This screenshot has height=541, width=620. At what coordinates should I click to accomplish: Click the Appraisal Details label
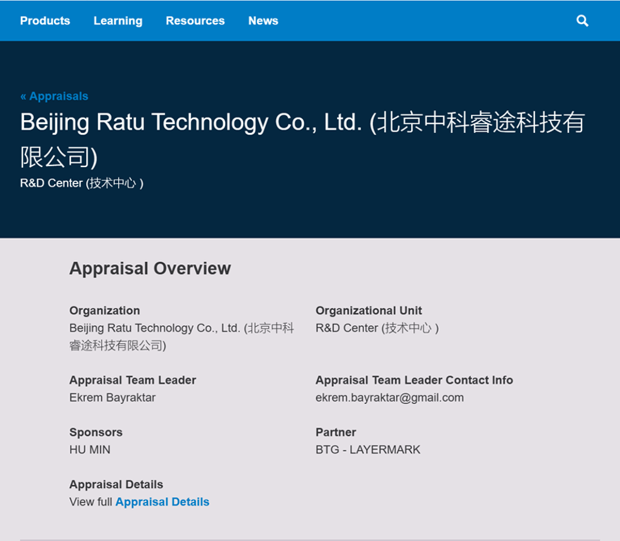(x=116, y=484)
